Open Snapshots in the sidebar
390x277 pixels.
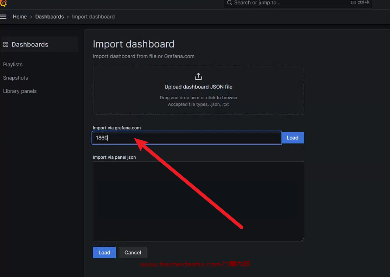pos(15,78)
